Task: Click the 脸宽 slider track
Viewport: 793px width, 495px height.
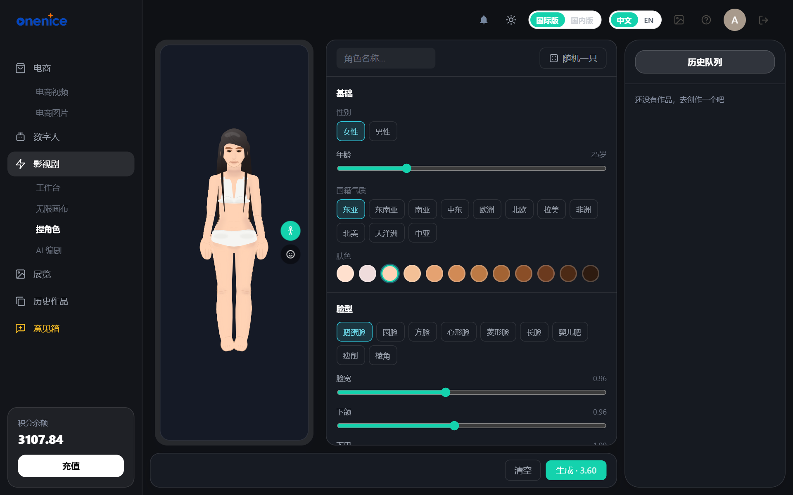Action: pyautogui.click(x=471, y=392)
